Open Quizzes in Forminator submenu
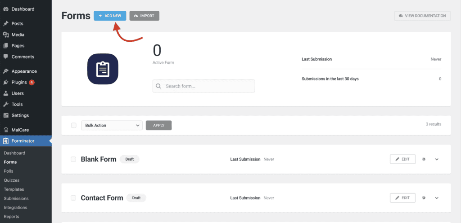The image size is (461, 223). [11, 180]
